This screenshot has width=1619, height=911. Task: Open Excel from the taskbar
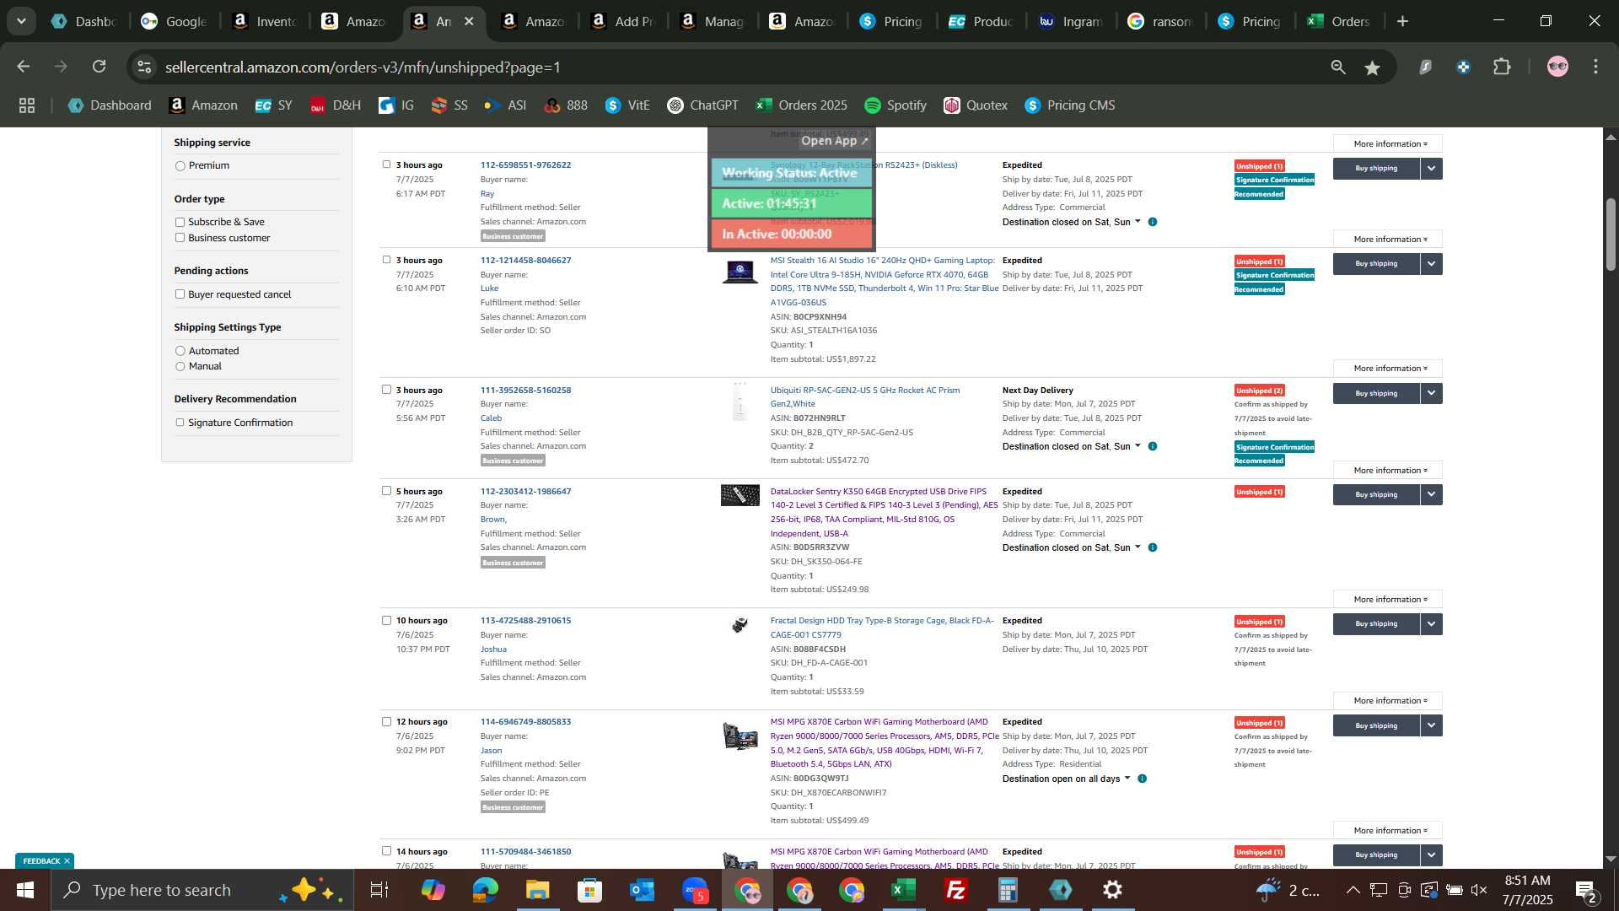(903, 890)
